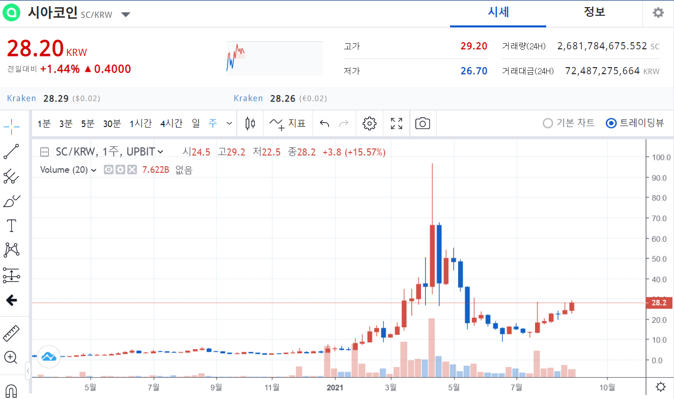Expand the time interval dropdown chevron

coord(229,123)
